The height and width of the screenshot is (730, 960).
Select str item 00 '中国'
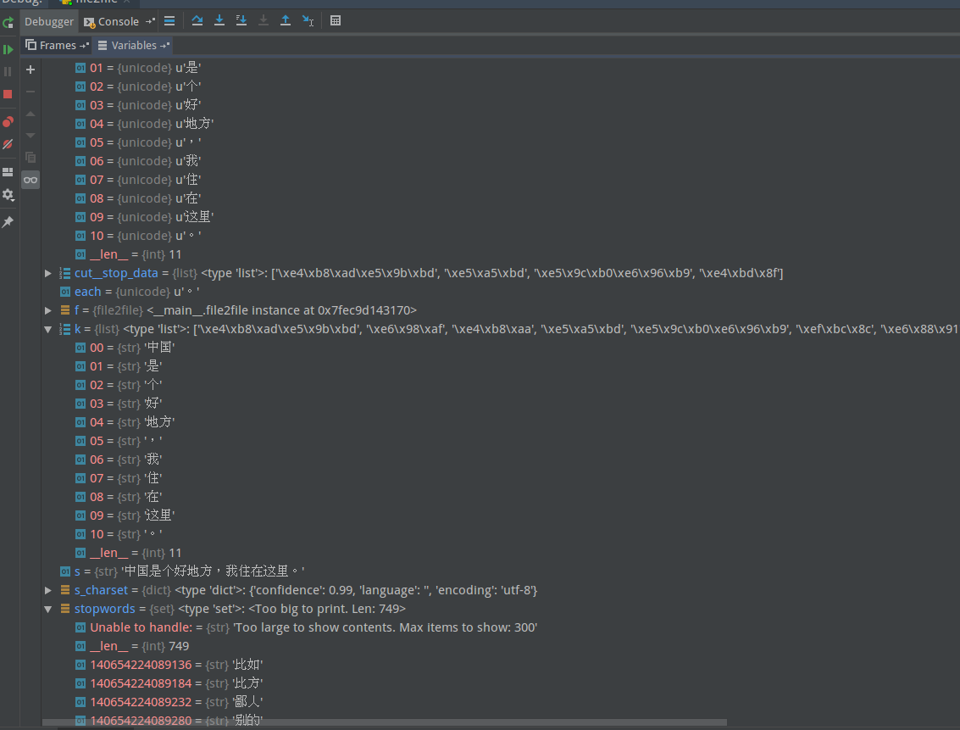125,348
